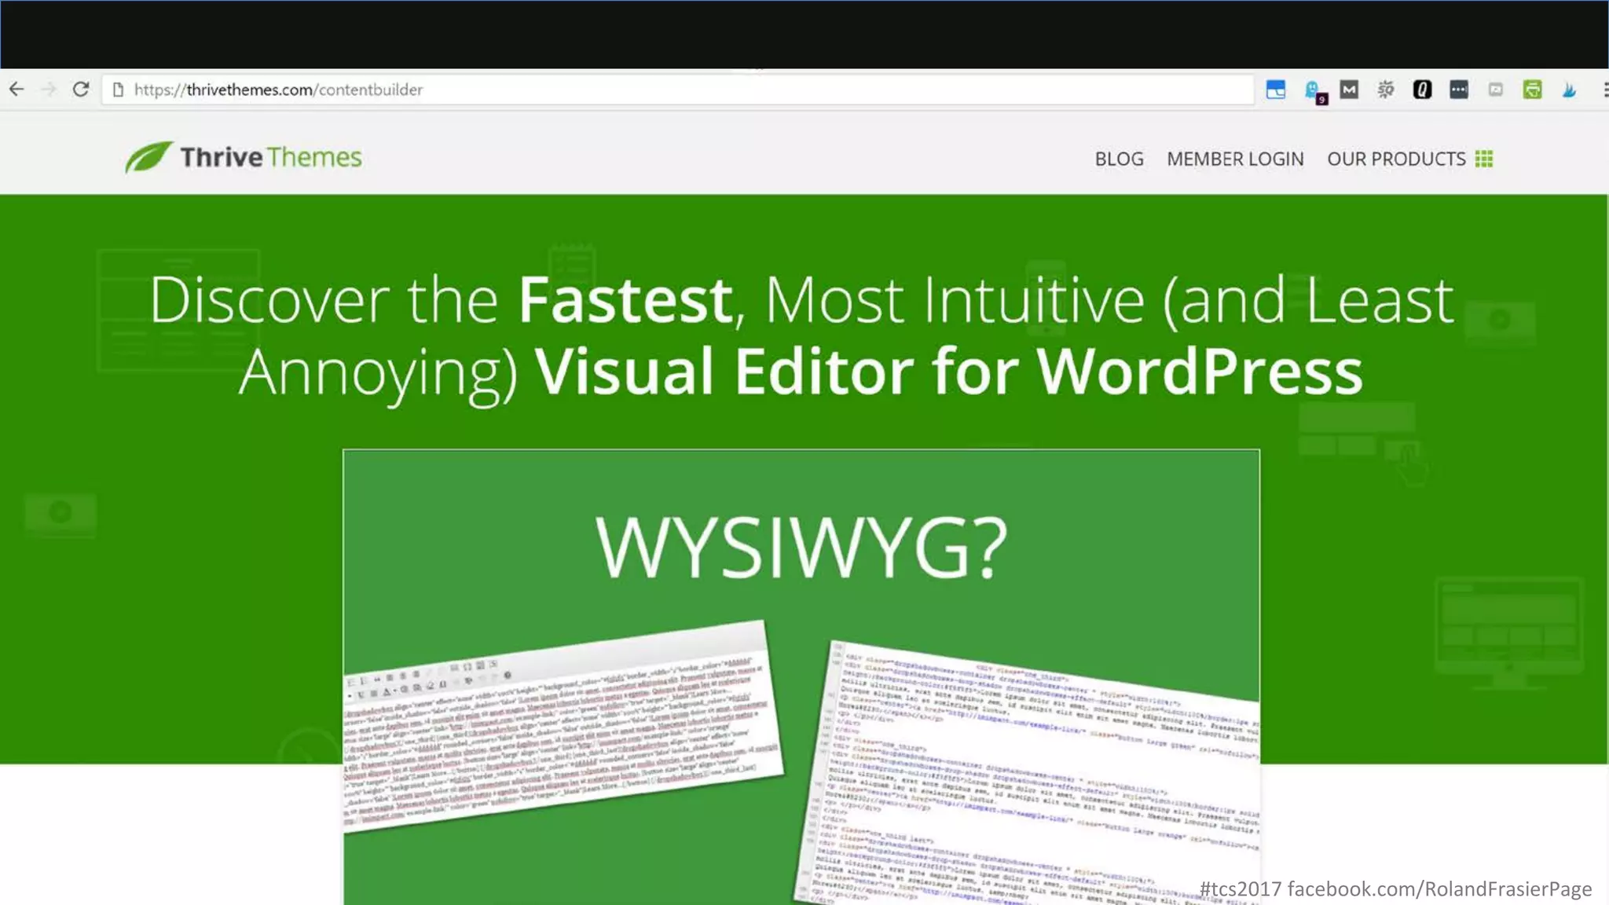Click the green printer extension icon
This screenshot has width=1609, height=905.
click(x=1532, y=90)
